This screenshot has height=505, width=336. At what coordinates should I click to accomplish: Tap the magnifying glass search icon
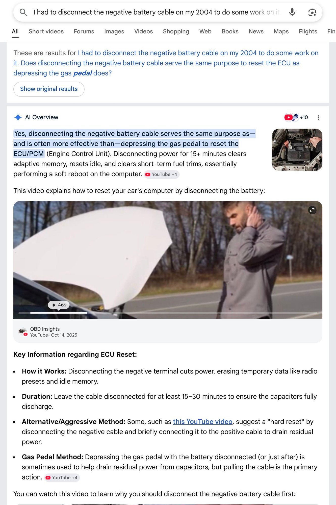click(23, 12)
